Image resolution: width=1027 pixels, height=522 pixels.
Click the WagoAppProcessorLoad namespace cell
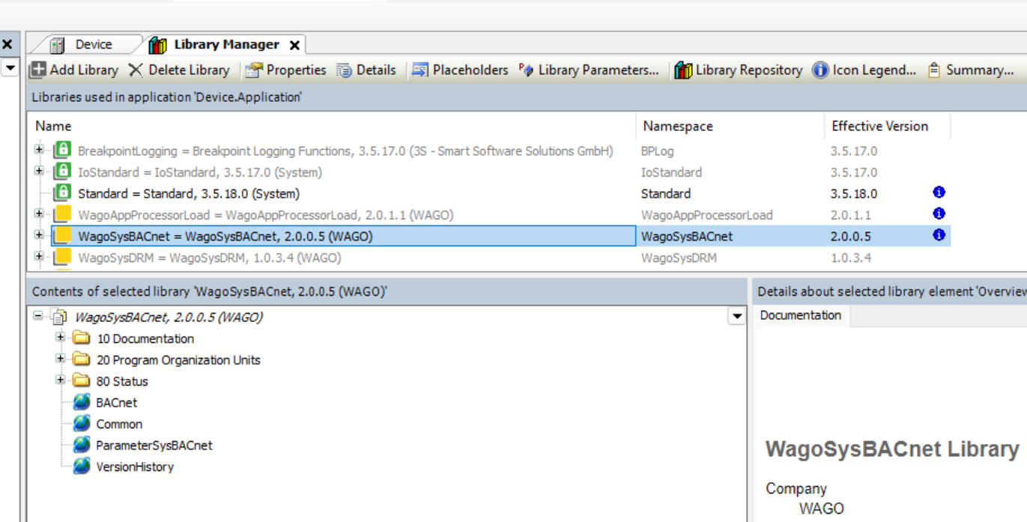[x=706, y=216]
